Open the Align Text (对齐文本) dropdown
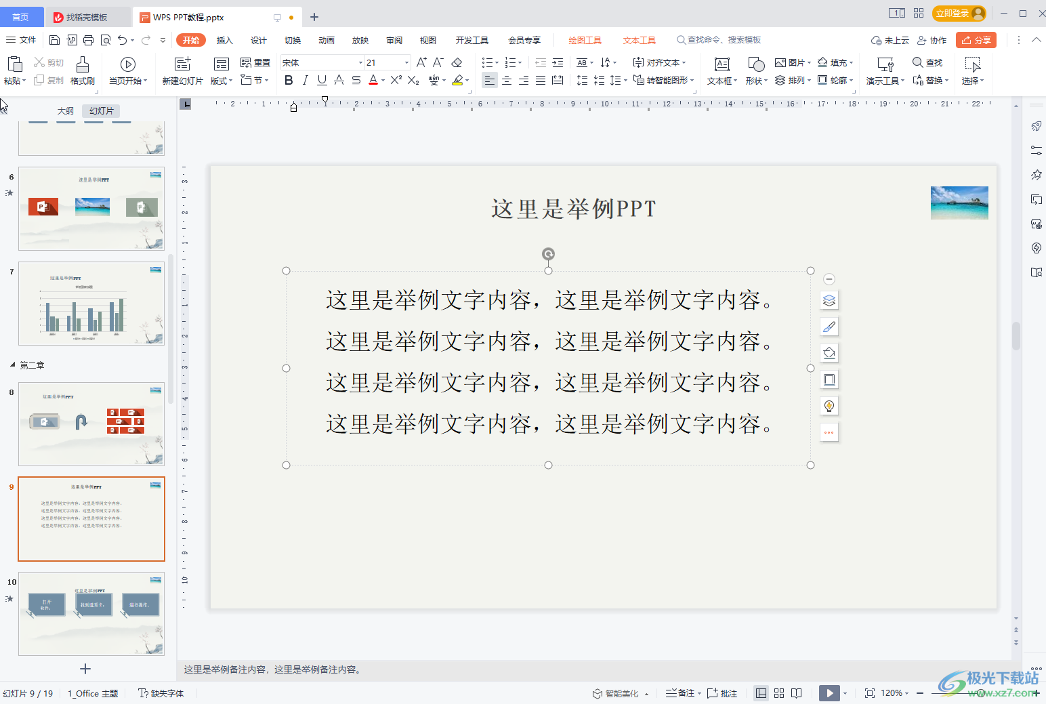Screen dimensions: 1046x704 click(660, 62)
